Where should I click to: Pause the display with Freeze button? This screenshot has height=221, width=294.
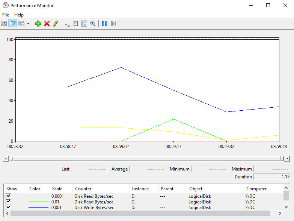point(104,24)
